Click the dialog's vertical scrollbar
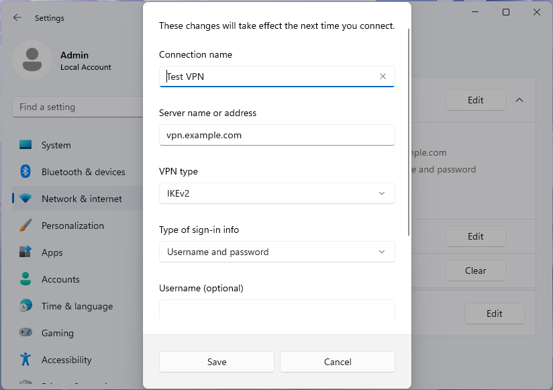 point(409,134)
